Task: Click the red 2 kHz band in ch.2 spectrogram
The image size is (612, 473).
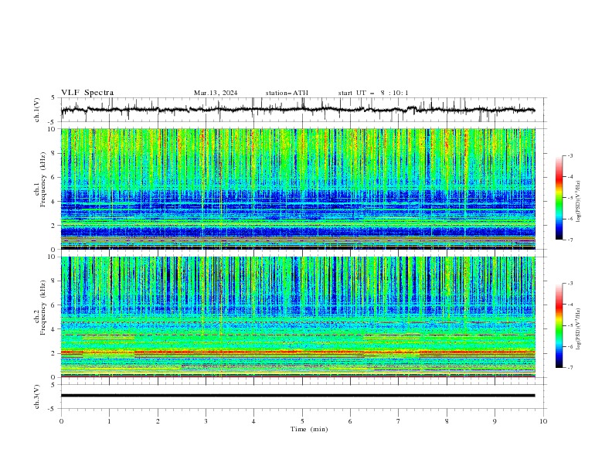Action: pos(298,352)
